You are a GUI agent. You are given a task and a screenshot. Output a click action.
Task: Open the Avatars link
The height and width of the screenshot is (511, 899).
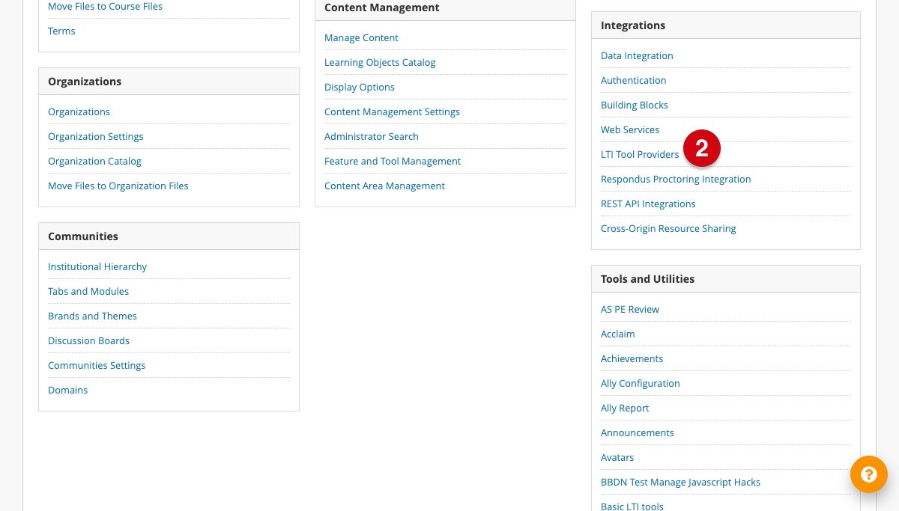[617, 457]
